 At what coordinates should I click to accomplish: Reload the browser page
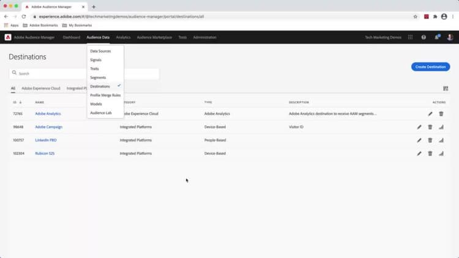[24, 17]
